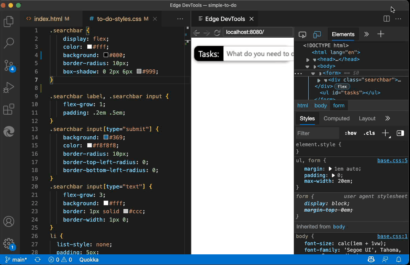Viewport: 410px width, 265px height.
Task: Toggle :hov pseudo-state options in Styles pane
Action: click(350, 133)
